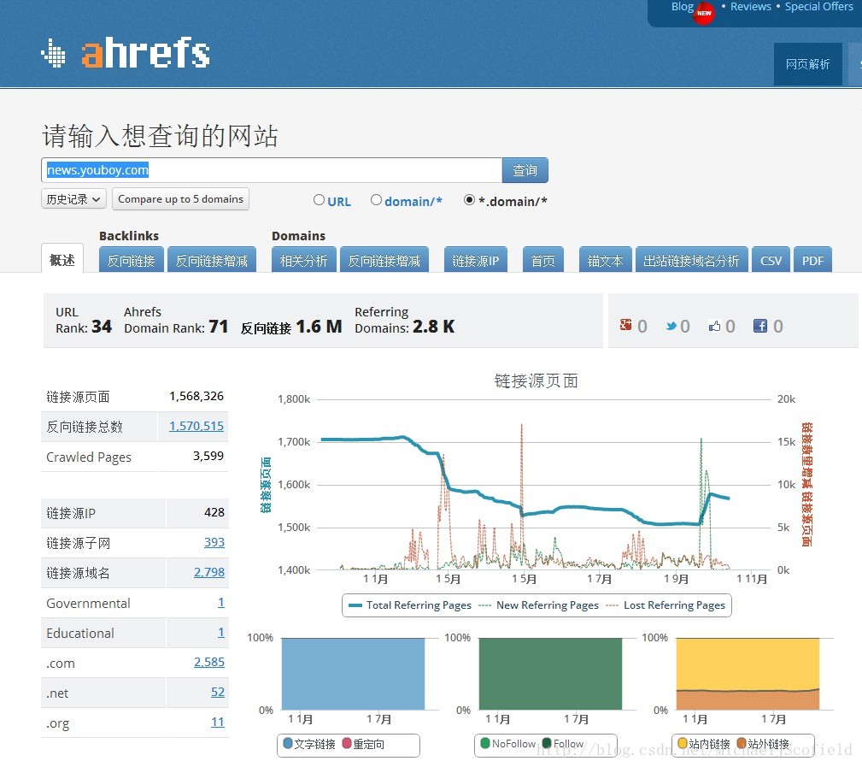Screen dimensions: 862x767
Task: Export report via CSV tab
Action: pyautogui.click(x=771, y=260)
